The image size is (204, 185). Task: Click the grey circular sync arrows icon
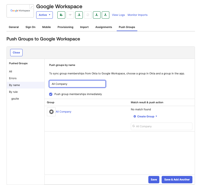click(88, 15)
